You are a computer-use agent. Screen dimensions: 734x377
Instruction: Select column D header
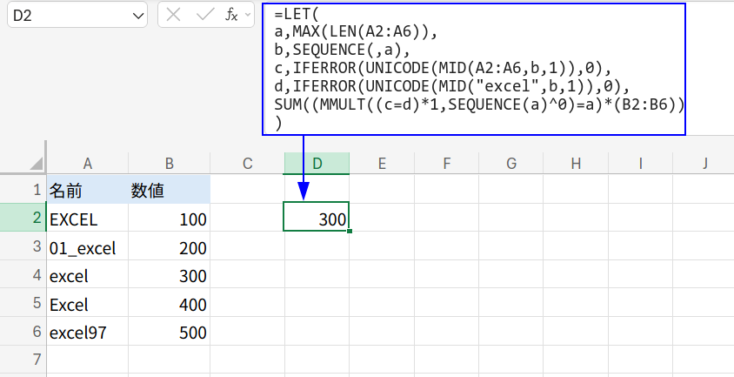(x=317, y=163)
